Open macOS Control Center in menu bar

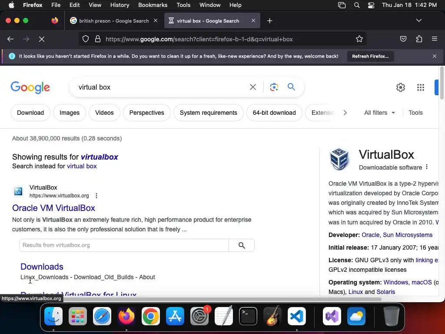point(371,5)
